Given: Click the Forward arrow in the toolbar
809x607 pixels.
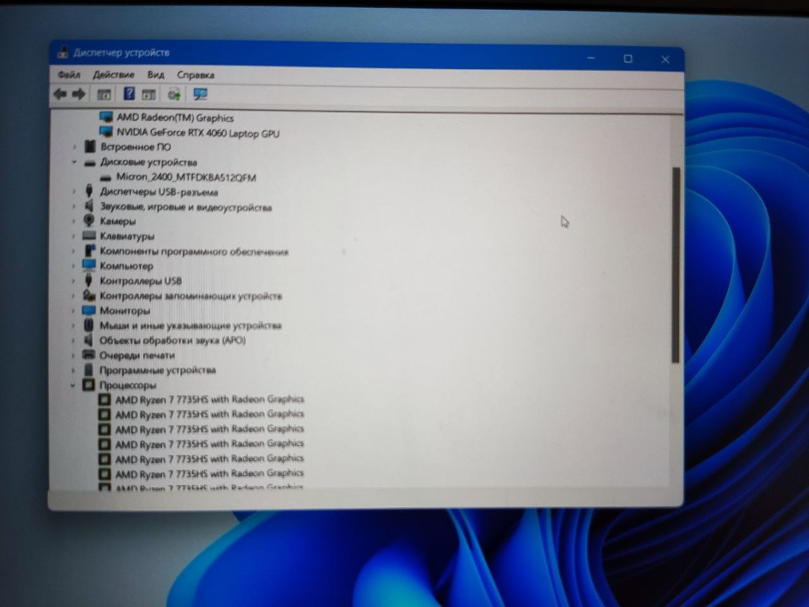Looking at the screenshot, I should click(x=79, y=94).
